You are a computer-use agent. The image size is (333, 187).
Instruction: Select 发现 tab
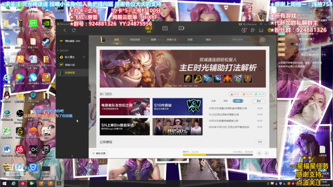pyautogui.click(x=190, y=39)
